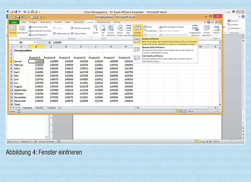Open the Makros dropdown
The height and width of the screenshot is (182, 251).
pyautogui.click(x=216, y=31)
